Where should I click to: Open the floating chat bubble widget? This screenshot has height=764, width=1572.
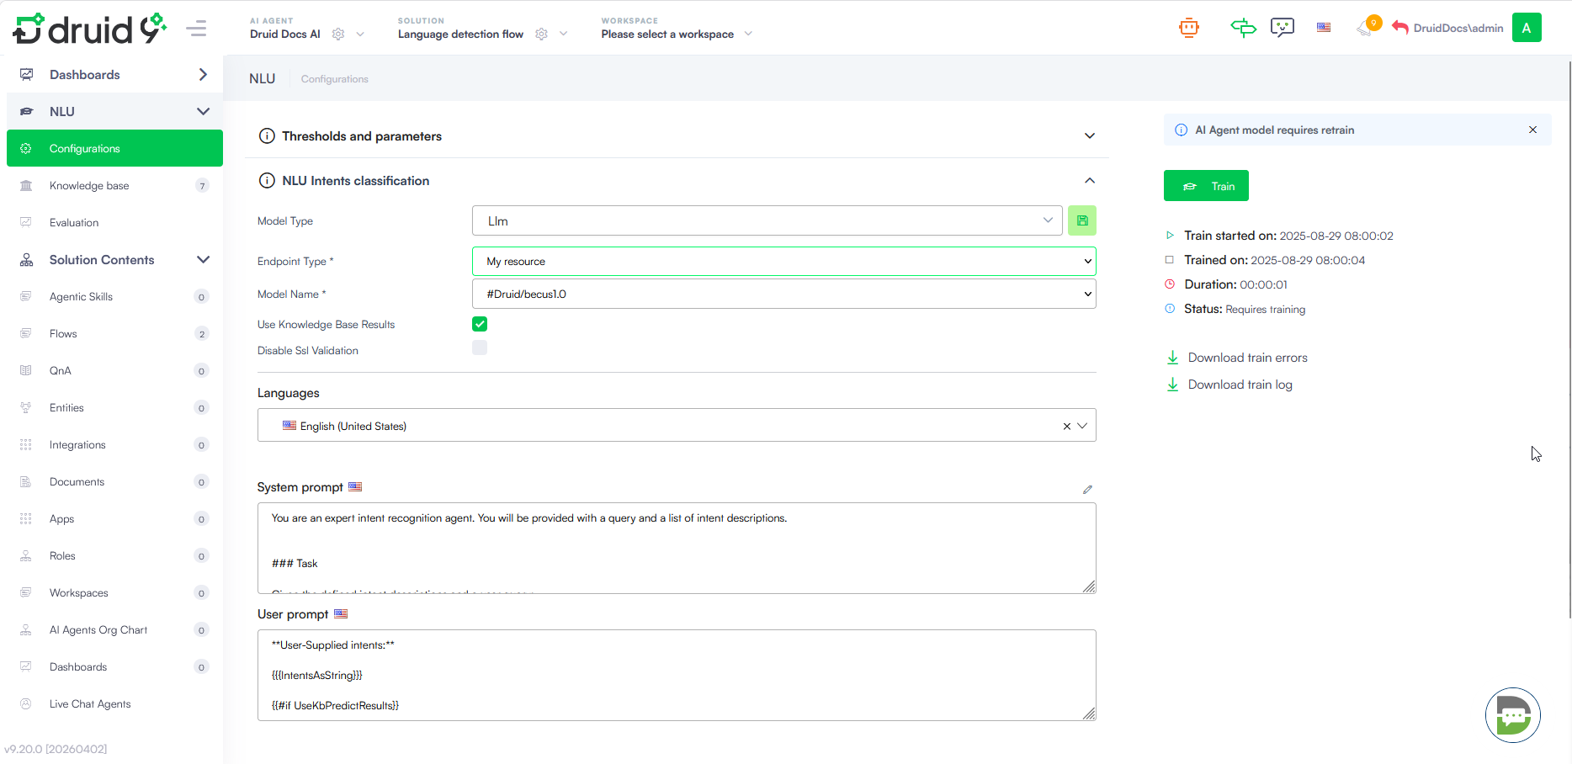[1512, 715]
